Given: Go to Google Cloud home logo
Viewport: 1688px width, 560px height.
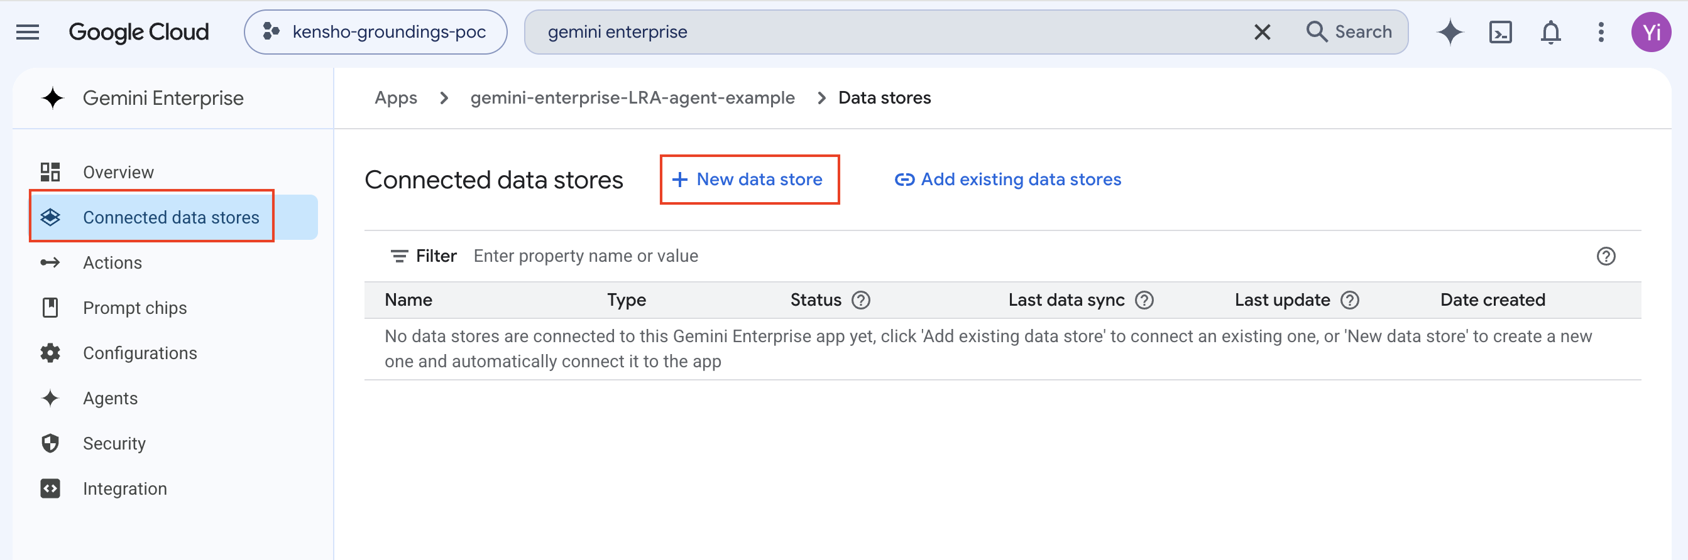Looking at the screenshot, I should point(138,31).
